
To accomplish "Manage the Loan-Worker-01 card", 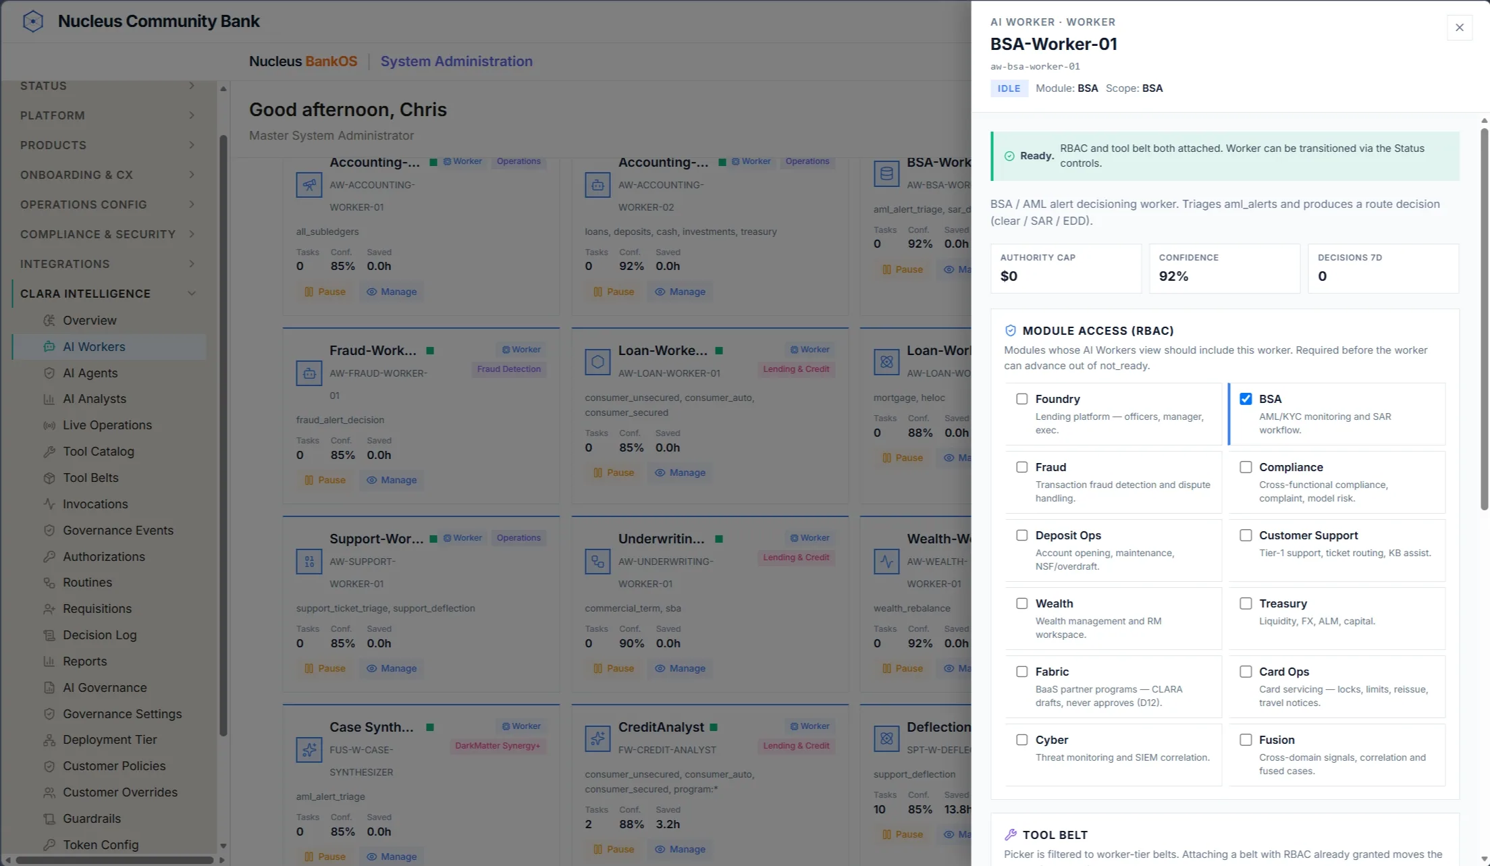I will (x=680, y=472).
